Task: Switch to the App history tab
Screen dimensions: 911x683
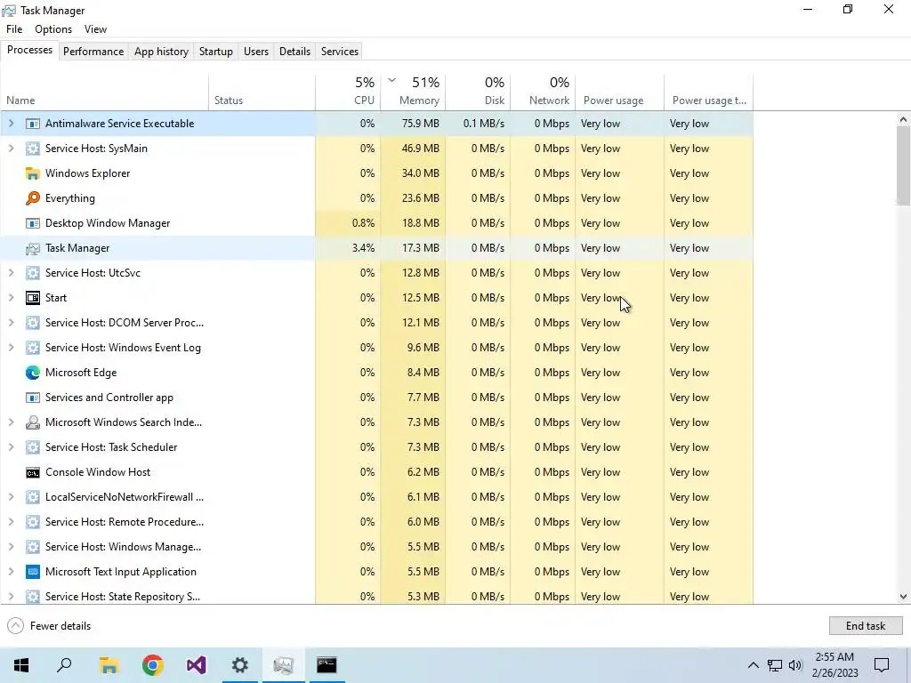Action: 162,51
